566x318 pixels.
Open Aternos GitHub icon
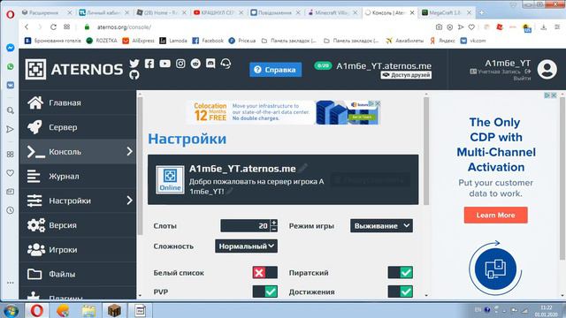[134, 74]
